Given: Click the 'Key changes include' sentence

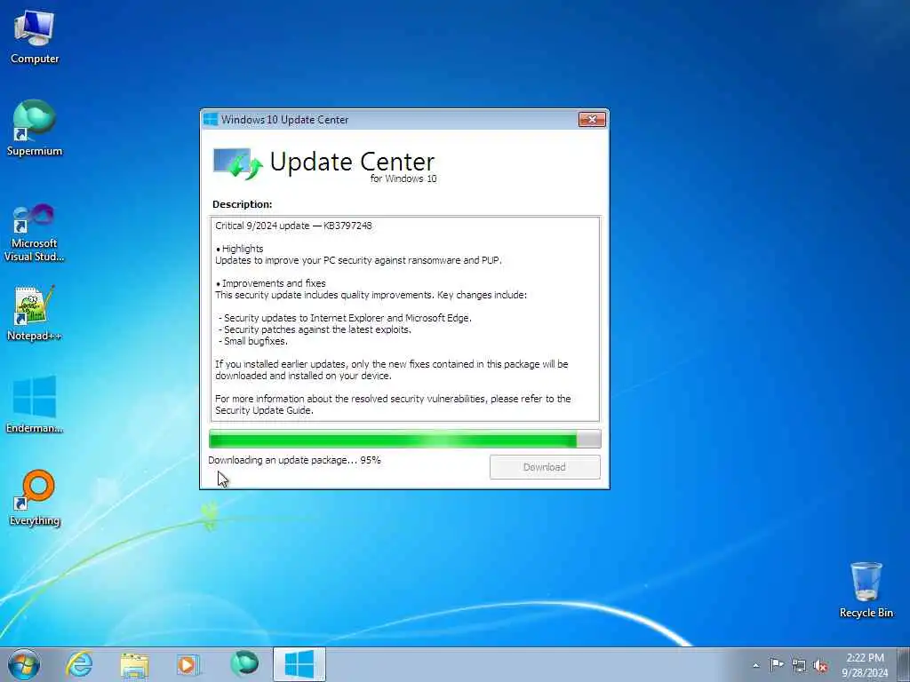Looking at the screenshot, I should pos(371,295).
